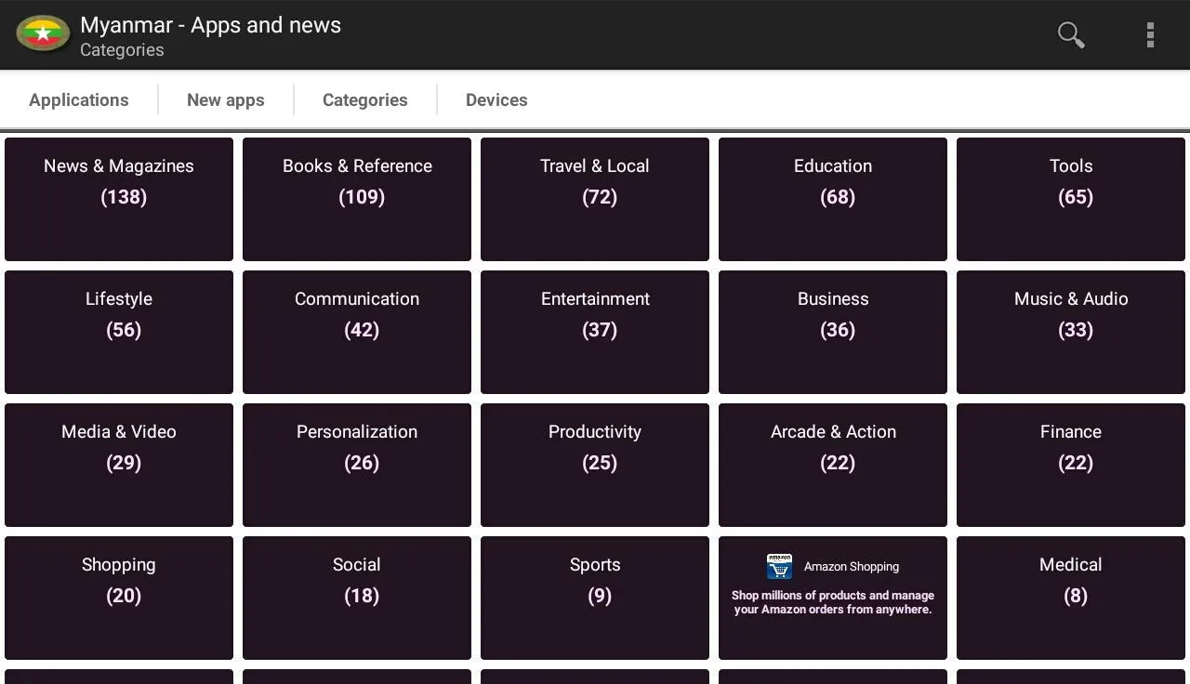Open the Shopping category tile
1190x684 pixels.
tap(119, 598)
